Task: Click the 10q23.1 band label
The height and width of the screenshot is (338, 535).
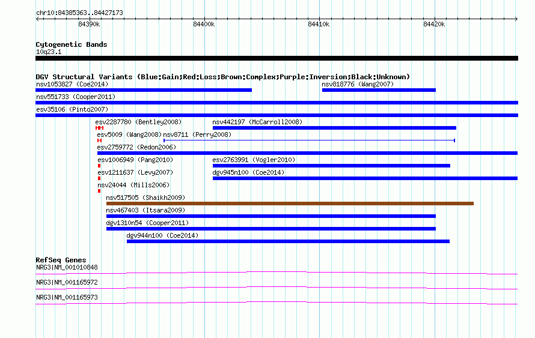Action: (x=49, y=52)
